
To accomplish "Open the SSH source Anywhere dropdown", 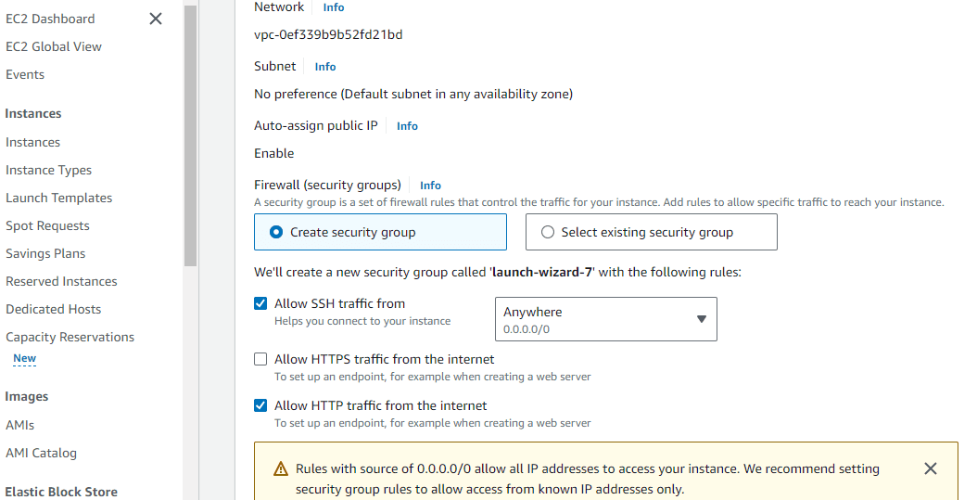I will tap(606, 319).
